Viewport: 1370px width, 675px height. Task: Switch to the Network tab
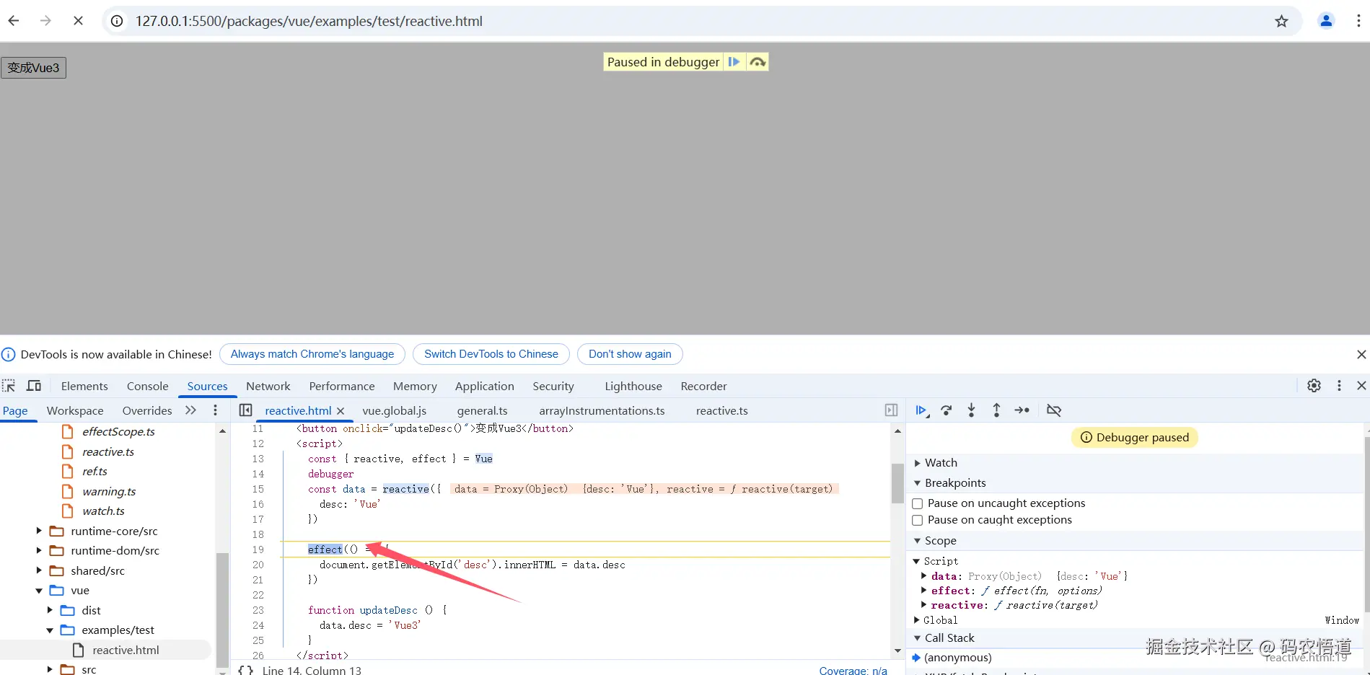pyautogui.click(x=268, y=386)
